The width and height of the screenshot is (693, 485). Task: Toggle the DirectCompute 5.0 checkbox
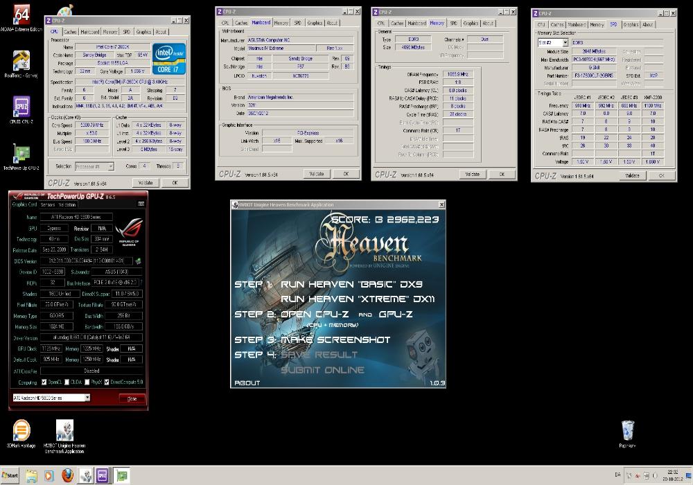[x=107, y=382]
